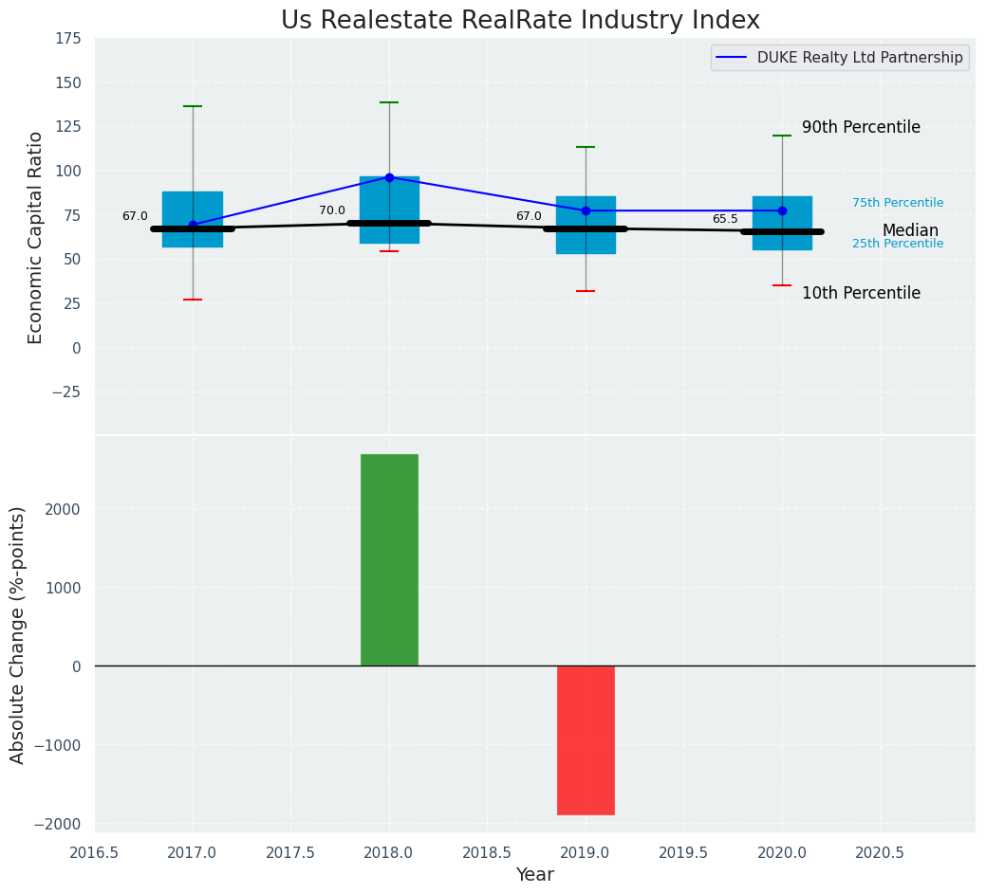Image resolution: width=986 pixels, height=893 pixels.
Task: Click the 65.5 median value label
Action: point(725,219)
